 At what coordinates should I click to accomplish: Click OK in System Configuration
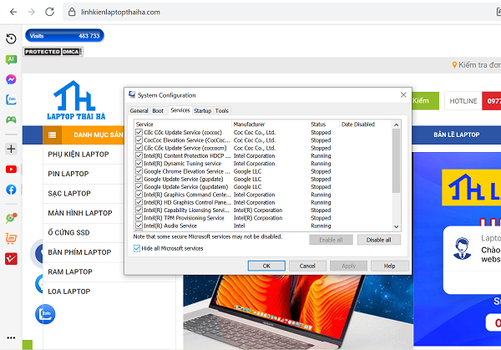point(266,266)
